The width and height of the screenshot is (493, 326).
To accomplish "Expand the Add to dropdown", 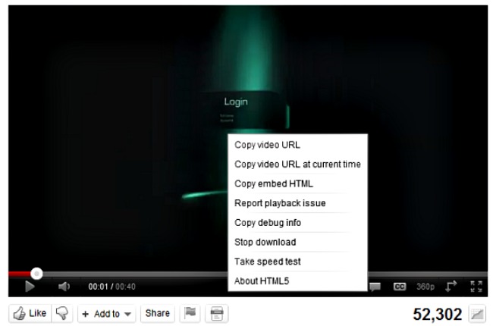I will [105, 313].
